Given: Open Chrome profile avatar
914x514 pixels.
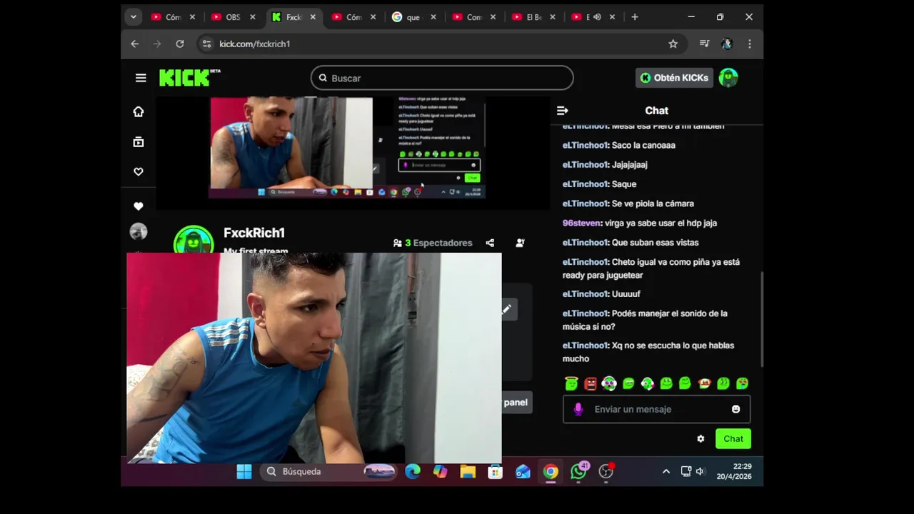Looking at the screenshot, I should click(x=727, y=44).
